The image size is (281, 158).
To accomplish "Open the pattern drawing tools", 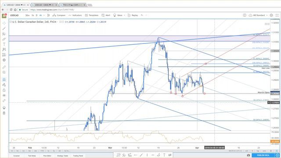I will click(4, 50).
